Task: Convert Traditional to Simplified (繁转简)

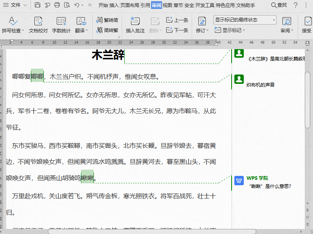Action: pyautogui.click(x=107, y=20)
